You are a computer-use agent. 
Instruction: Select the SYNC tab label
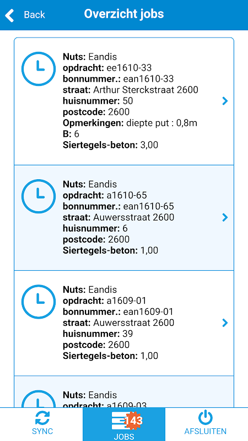pos(42,431)
